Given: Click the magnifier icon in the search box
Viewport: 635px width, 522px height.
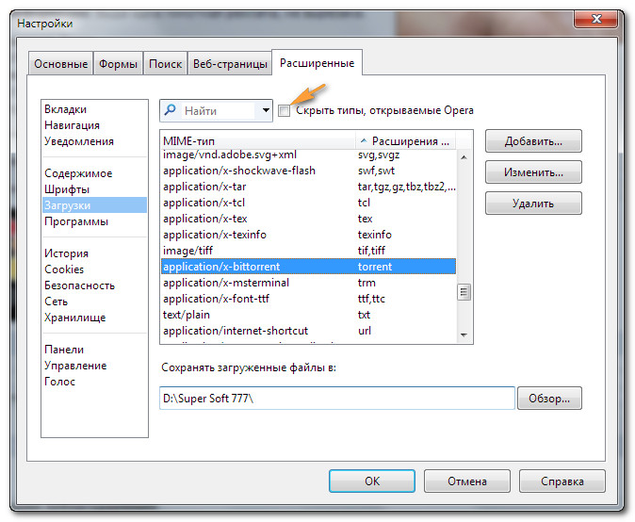Looking at the screenshot, I should (x=171, y=109).
